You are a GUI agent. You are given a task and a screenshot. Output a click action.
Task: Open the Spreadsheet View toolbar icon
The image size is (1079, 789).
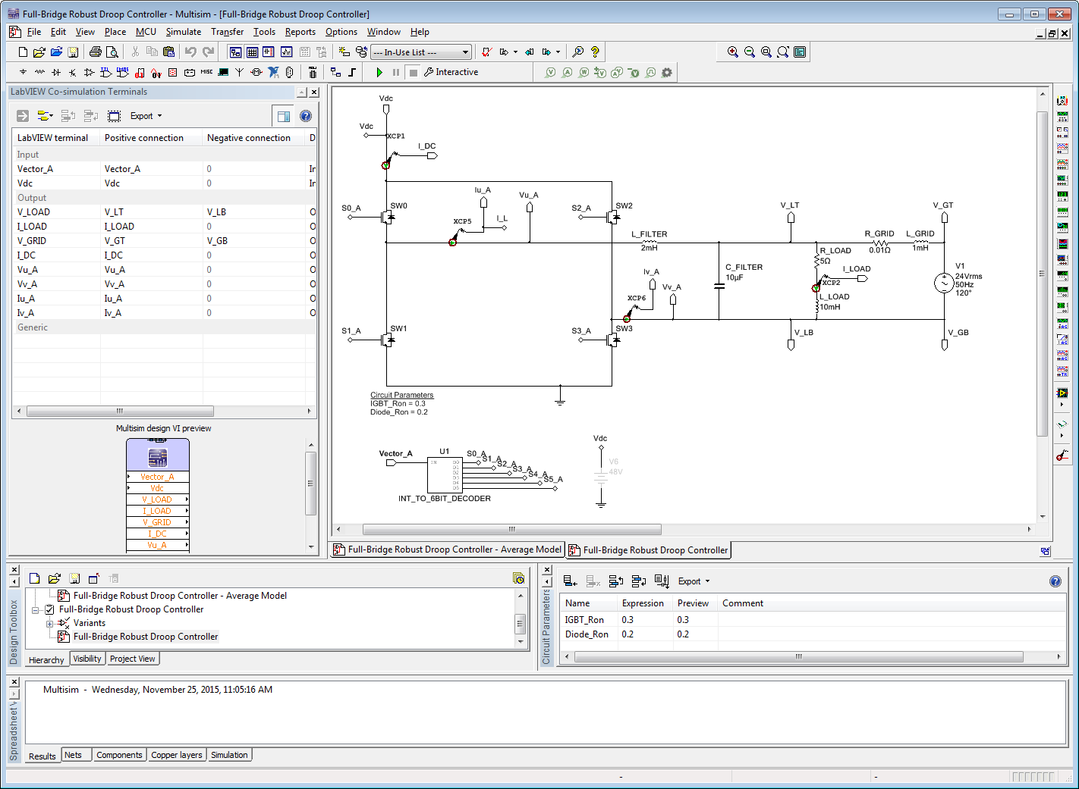252,52
